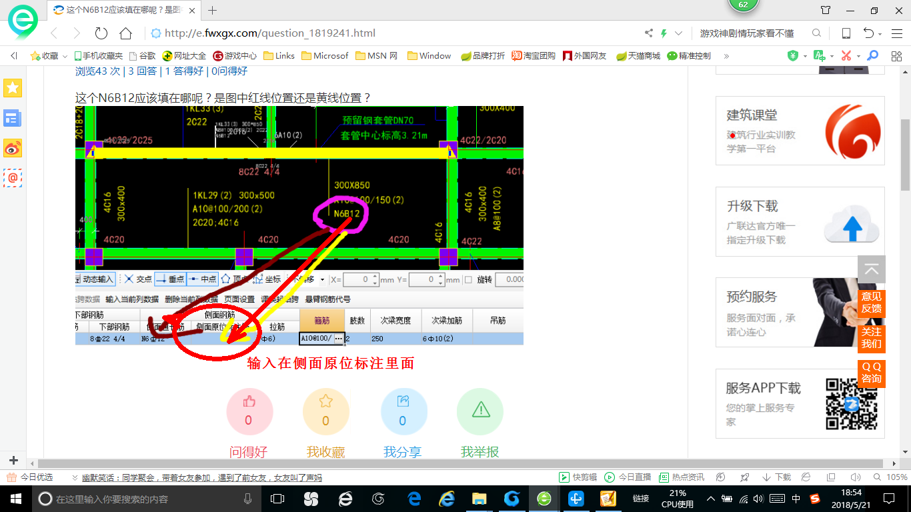Open a new browser tab
The width and height of the screenshot is (911, 512).
[213, 10]
